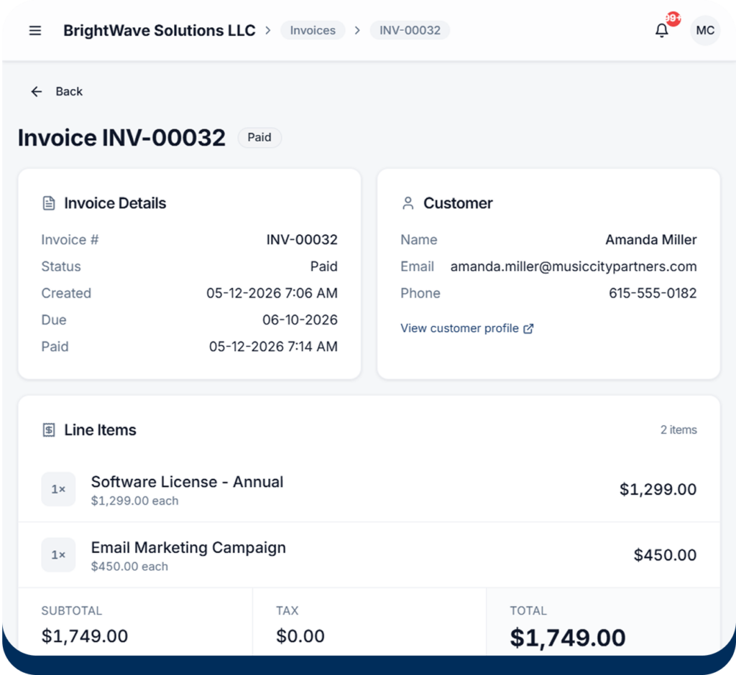This screenshot has height=675, width=736.
Task: Click the Invoice Details document icon
Action: click(49, 203)
